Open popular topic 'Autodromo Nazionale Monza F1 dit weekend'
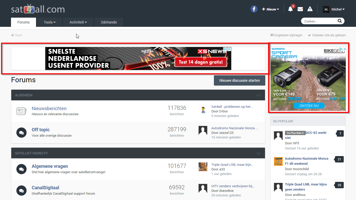This screenshot has height=200, width=356. tap(307, 161)
